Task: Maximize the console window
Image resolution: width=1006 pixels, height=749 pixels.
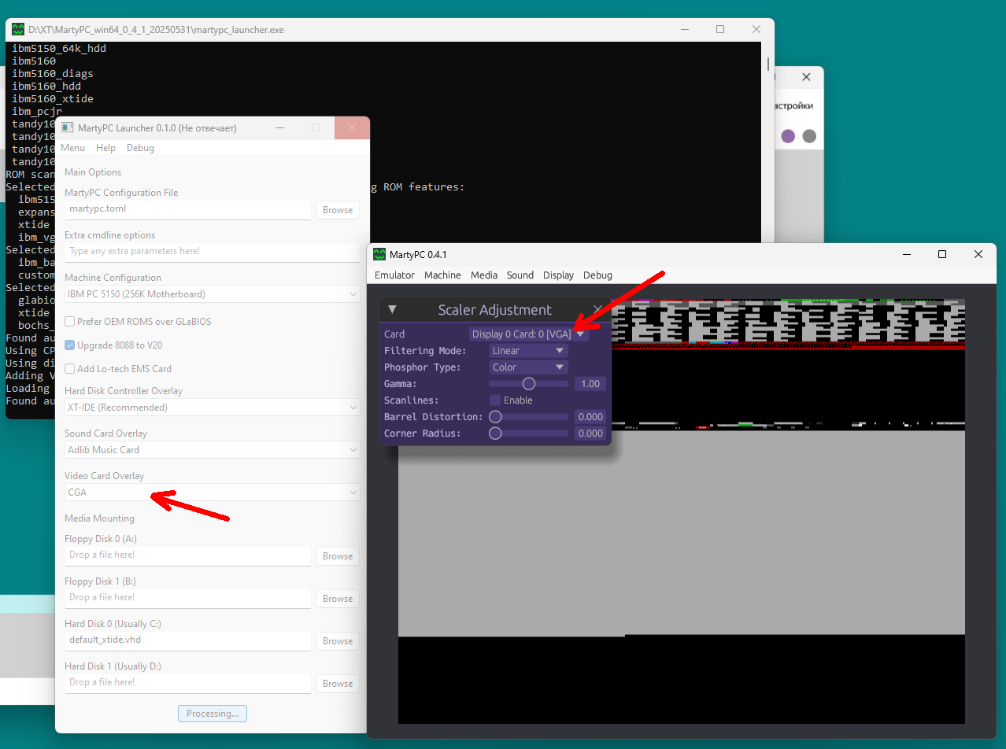Action: [720, 30]
